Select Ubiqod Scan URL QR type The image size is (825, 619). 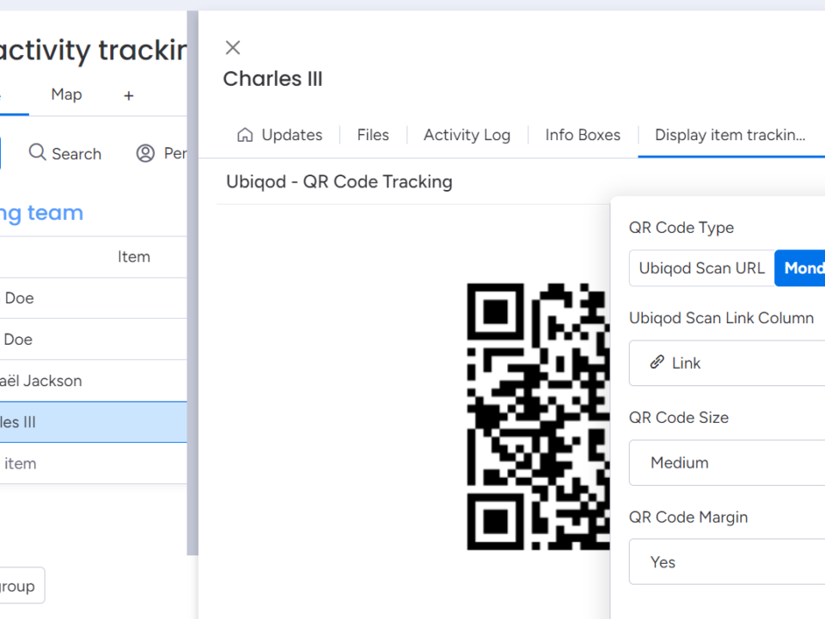[701, 268]
